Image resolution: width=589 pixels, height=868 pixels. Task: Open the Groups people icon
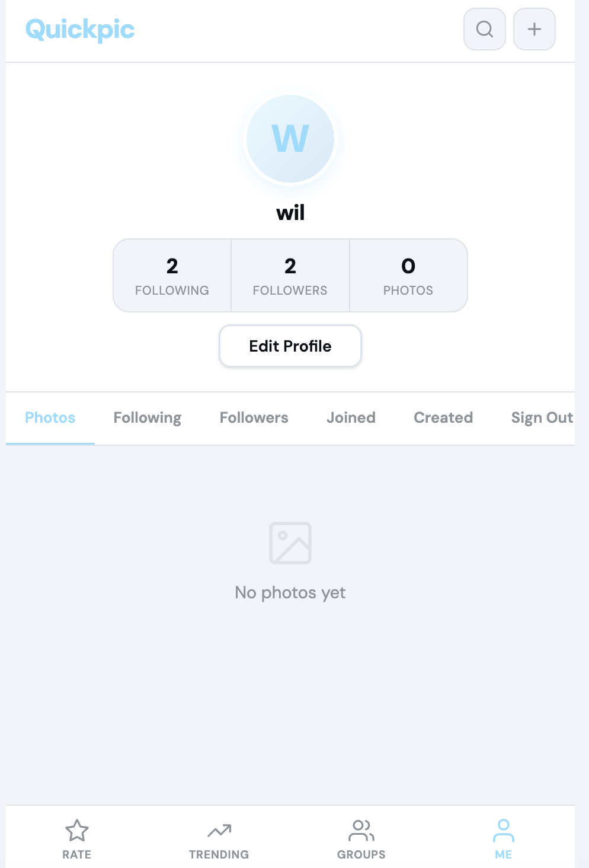click(x=361, y=831)
